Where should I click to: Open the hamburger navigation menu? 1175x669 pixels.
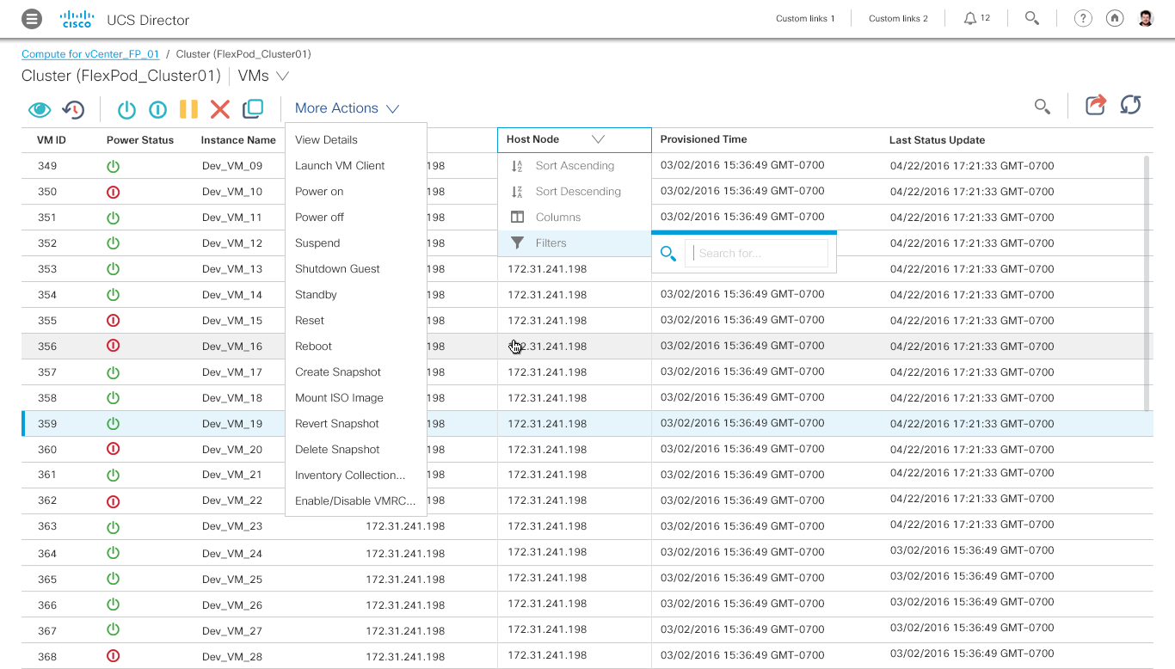pyautogui.click(x=32, y=18)
